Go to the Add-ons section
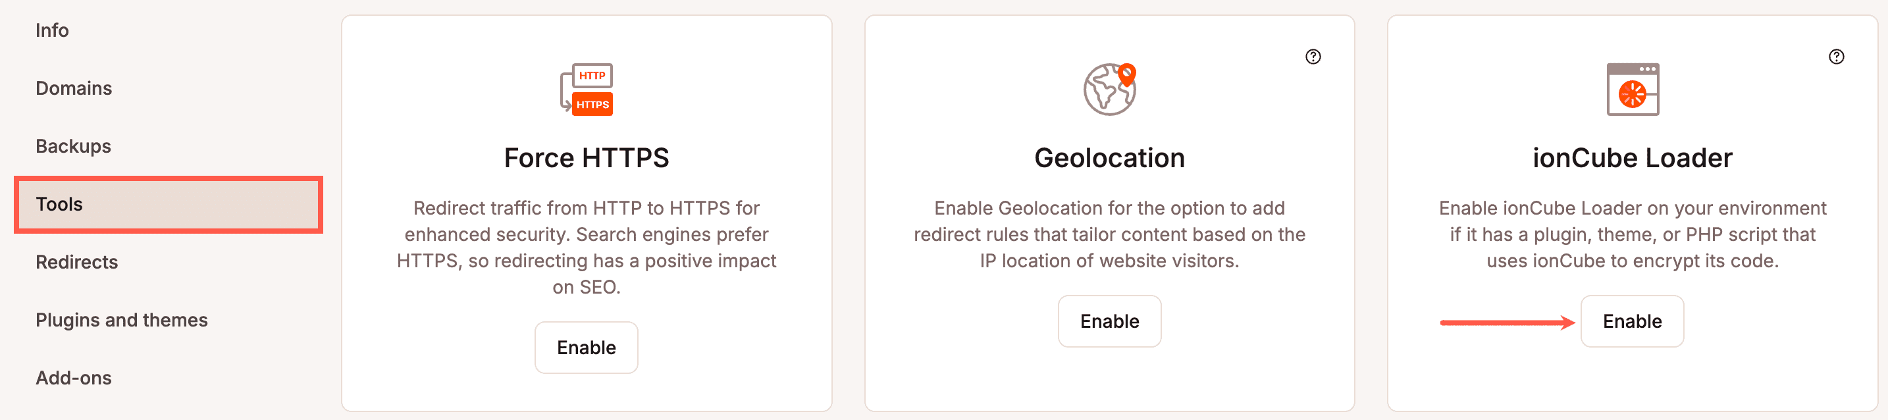The image size is (1888, 420). (x=74, y=379)
